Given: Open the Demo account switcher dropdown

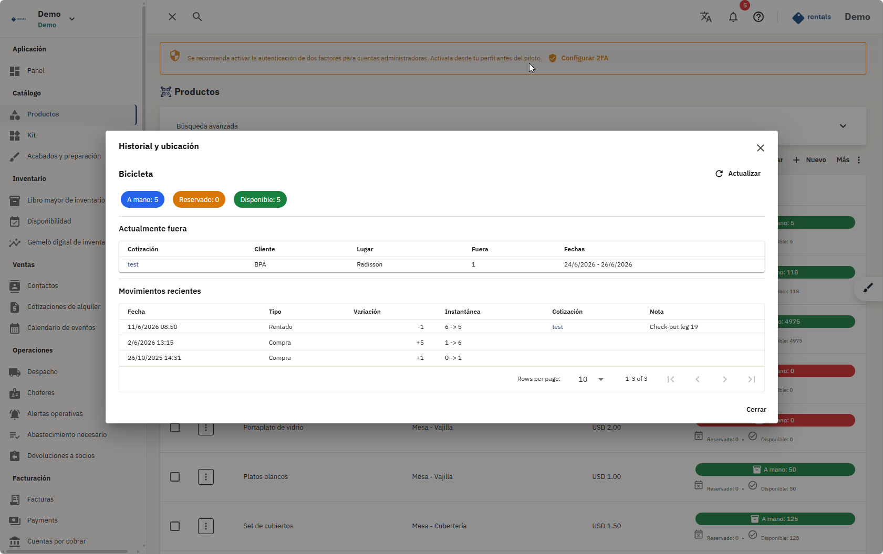Looking at the screenshot, I should coord(72,19).
